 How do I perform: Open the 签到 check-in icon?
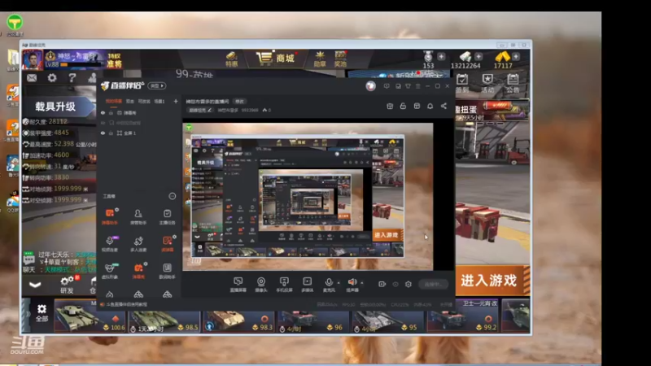tap(462, 83)
